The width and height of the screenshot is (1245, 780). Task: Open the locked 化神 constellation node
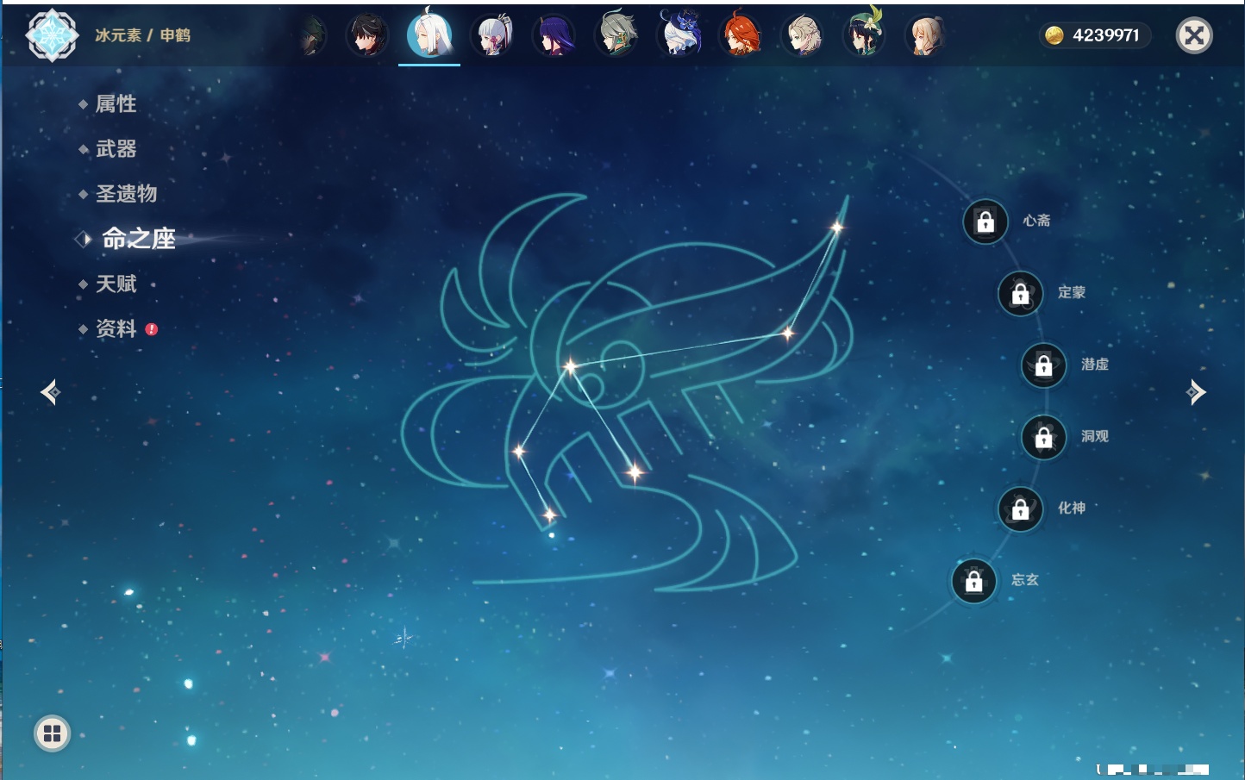[x=1021, y=509]
